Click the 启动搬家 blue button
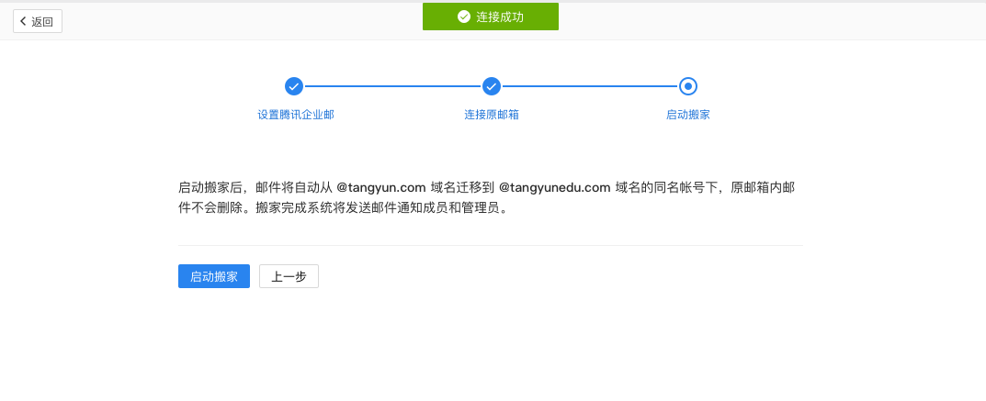 coord(214,276)
